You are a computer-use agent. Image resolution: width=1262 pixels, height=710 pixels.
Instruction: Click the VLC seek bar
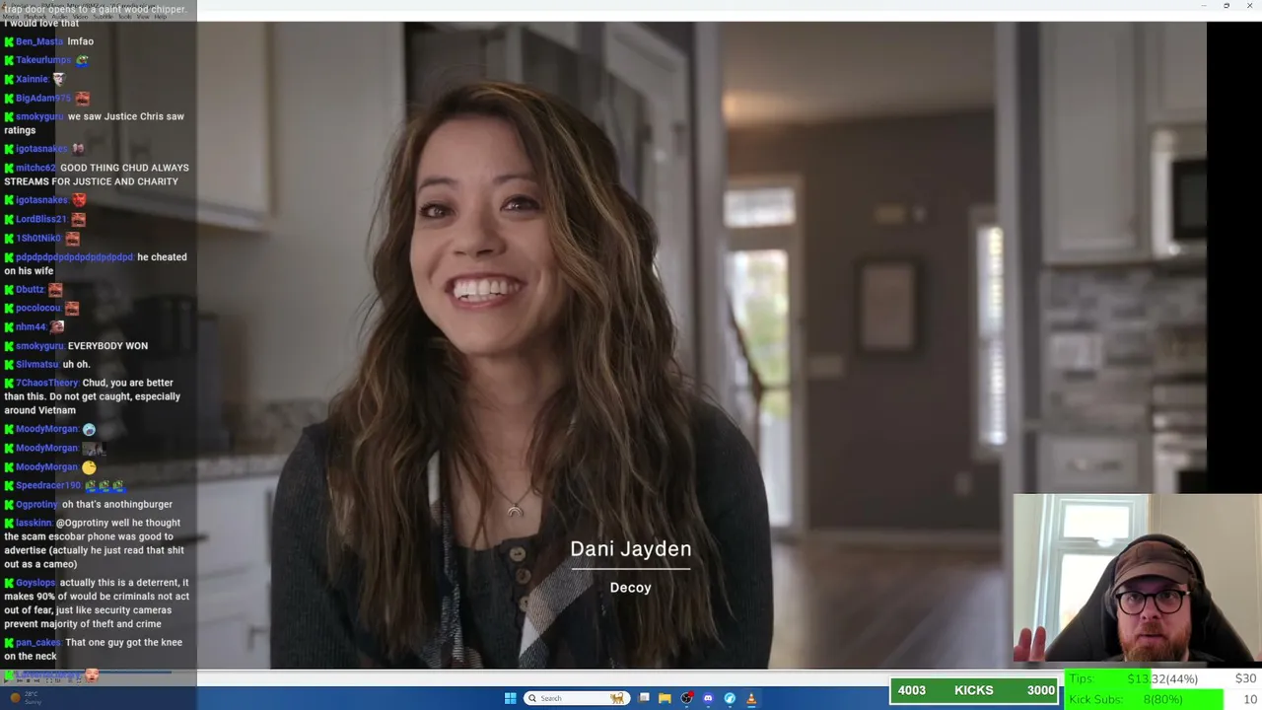click(x=631, y=672)
